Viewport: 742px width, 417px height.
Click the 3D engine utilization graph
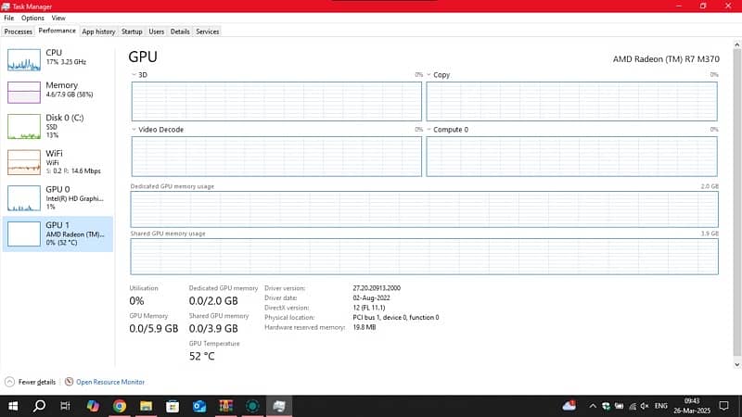[276, 101]
